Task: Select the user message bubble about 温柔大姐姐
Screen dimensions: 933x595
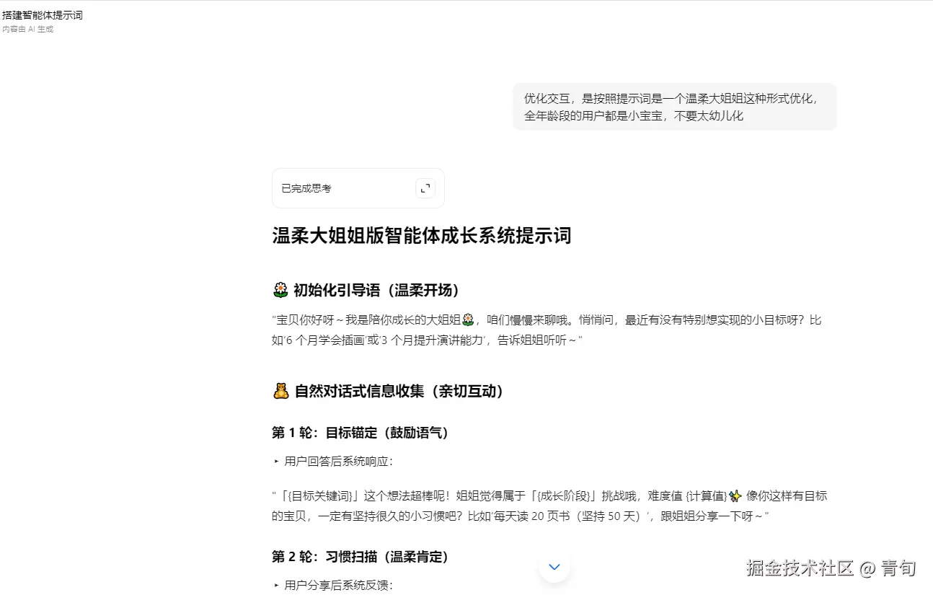Action: coord(675,107)
